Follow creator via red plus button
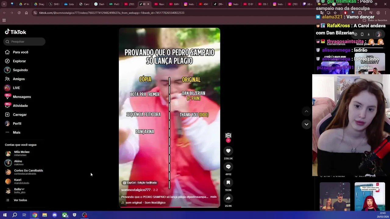Image resolution: width=390 pixels, height=219 pixels. (228, 141)
